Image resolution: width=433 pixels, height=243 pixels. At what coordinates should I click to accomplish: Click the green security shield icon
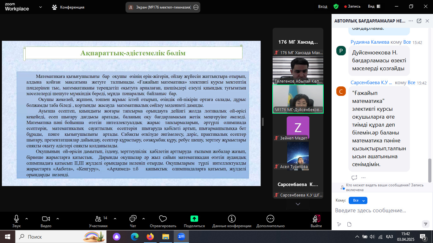pyautogui.click(x=336, y=7)
